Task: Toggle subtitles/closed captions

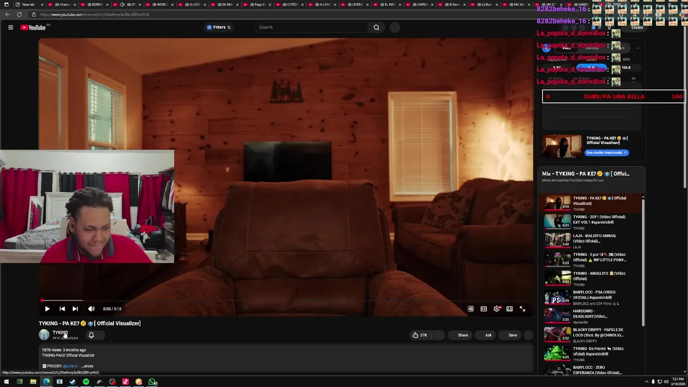Action: point(484,309)
